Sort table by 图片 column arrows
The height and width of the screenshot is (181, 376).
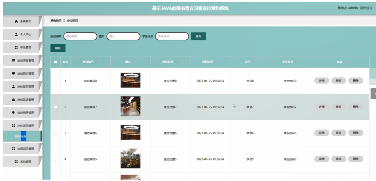click(133, 62)
